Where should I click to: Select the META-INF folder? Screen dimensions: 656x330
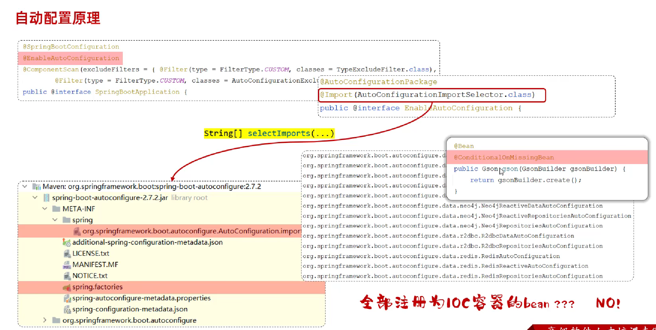click(79, 209)
